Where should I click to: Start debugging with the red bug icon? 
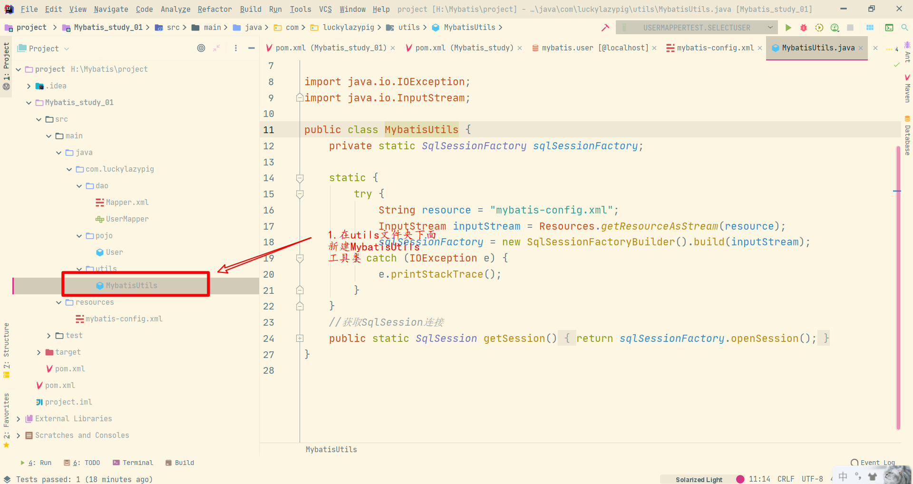(804, 28)
